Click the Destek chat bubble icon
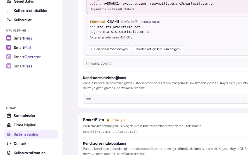 tap(9, 144)
